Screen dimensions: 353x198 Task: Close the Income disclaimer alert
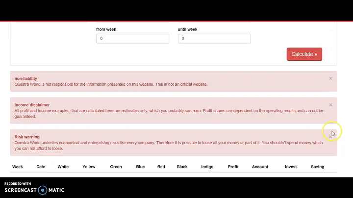[330, 105]
